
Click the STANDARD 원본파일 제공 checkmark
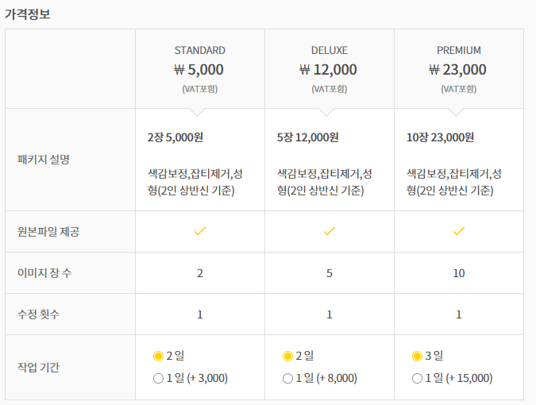click(x=200, y=231)
